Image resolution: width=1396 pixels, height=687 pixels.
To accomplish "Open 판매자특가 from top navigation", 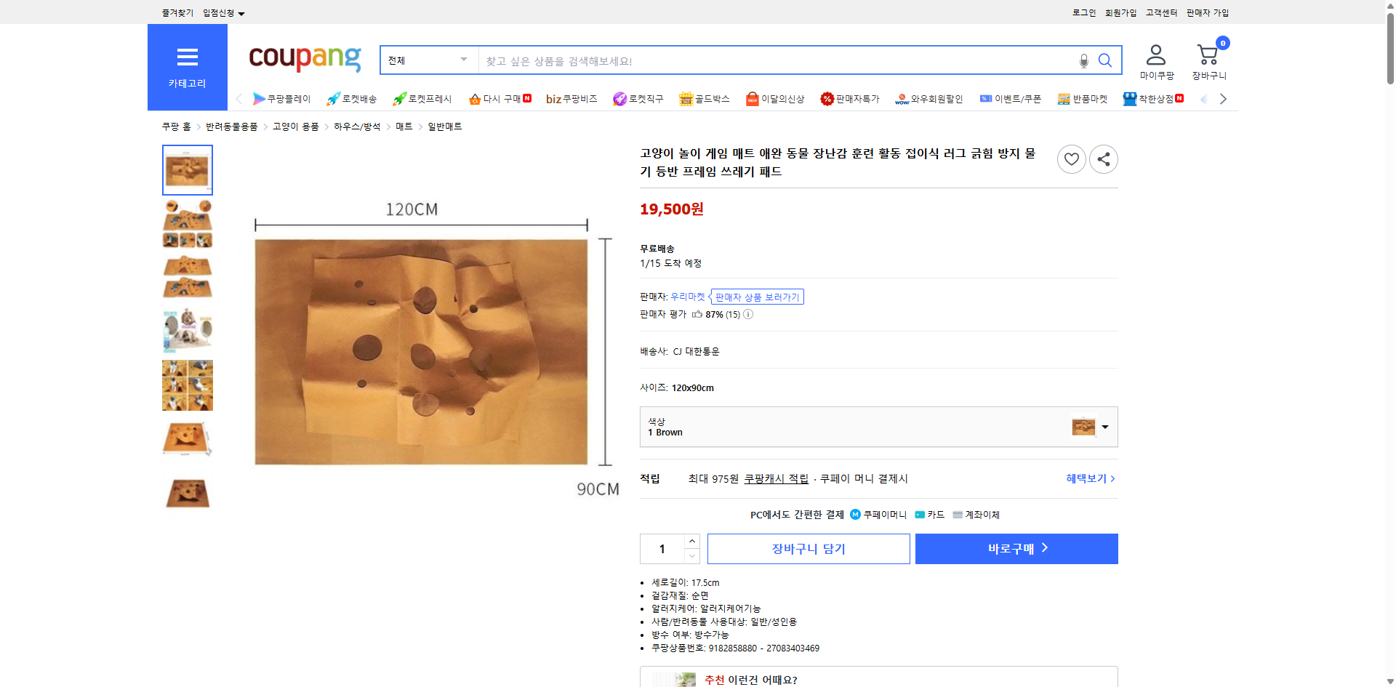I will click(x=851, y=98).
